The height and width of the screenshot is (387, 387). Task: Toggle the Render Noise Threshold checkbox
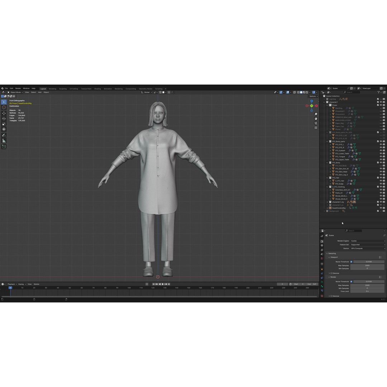click(x=351, y=282)
